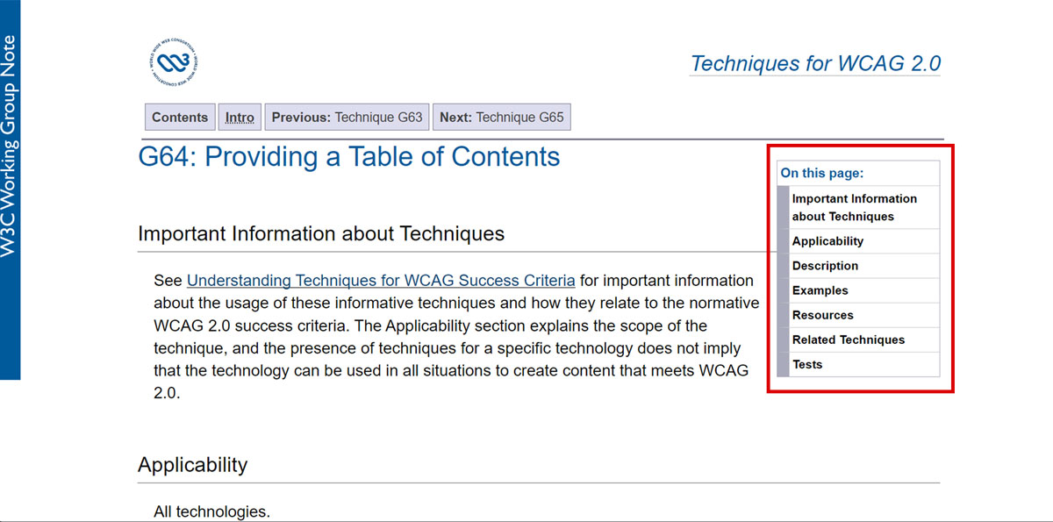Viewport: 1053px width, 522px height.
Task: Open the Intro navigation link
Action: (x=240, y=118)
